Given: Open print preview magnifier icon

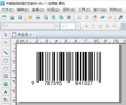Looking at the screenshot, I should (46, 17).
